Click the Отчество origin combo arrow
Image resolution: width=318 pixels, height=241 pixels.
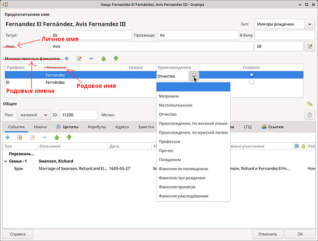(194, 76)
